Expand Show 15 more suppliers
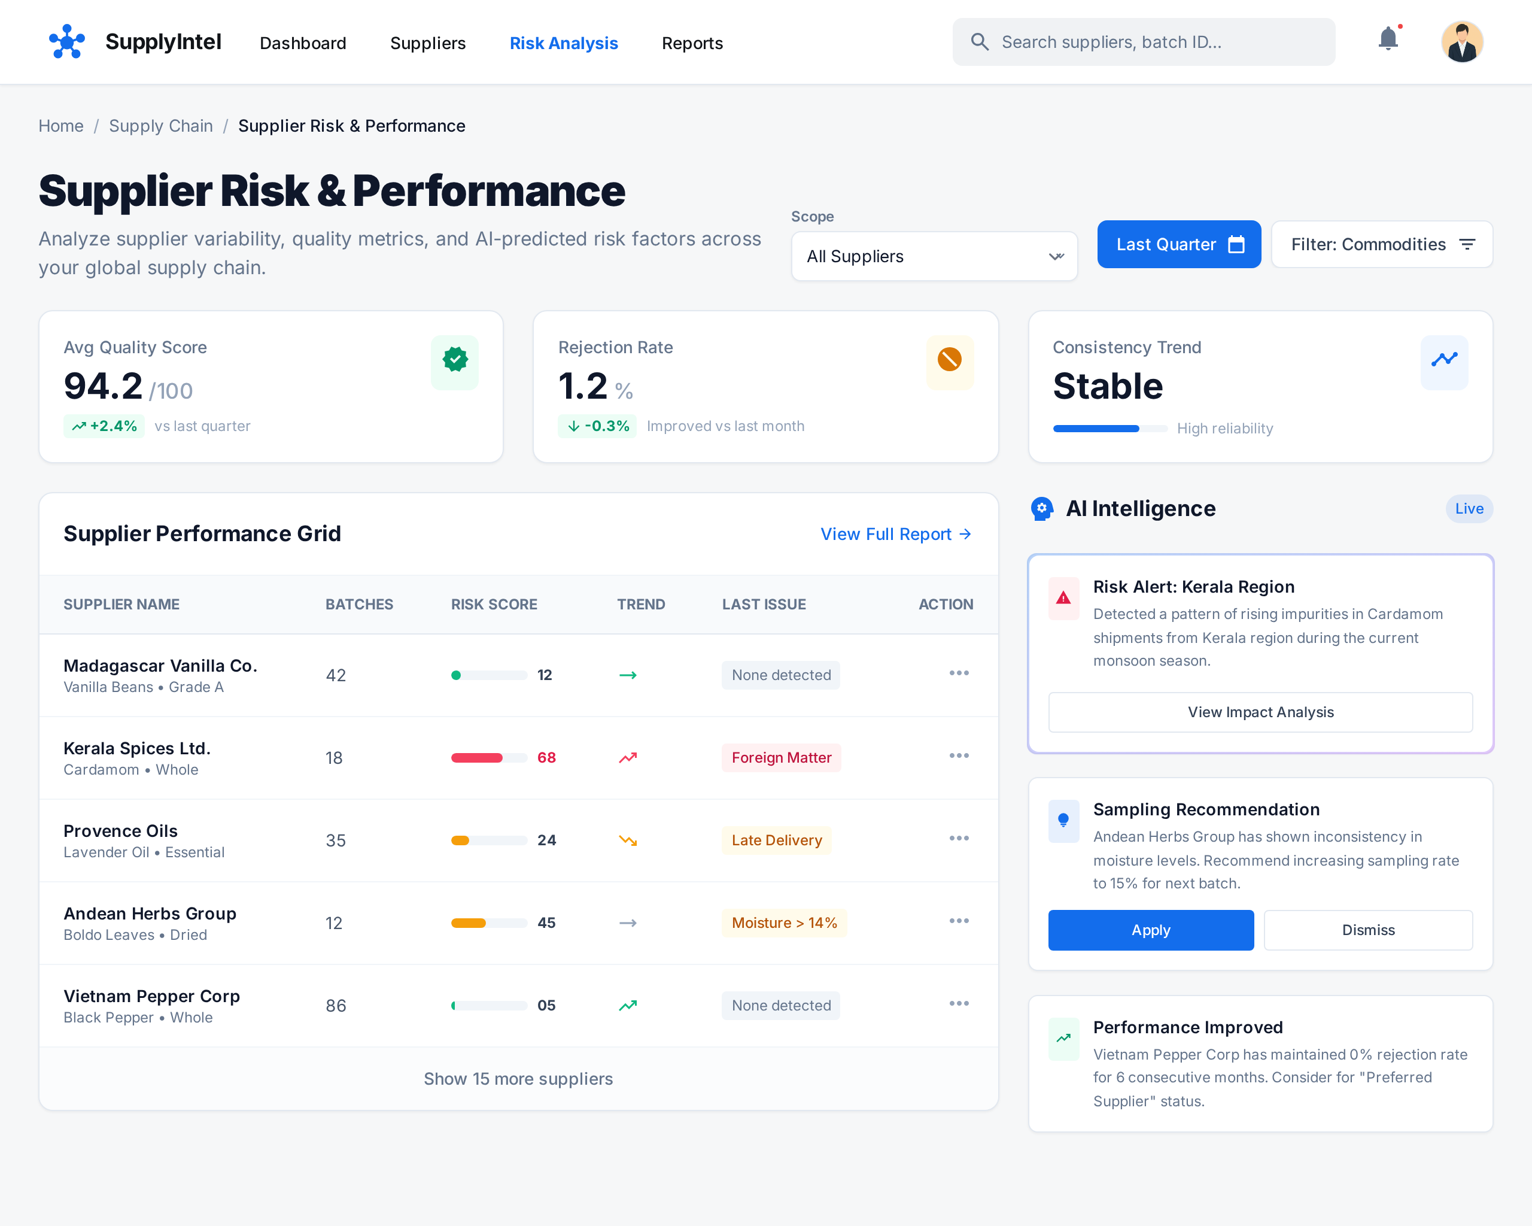1532x1226 pixels. (x=518, y=1079)
